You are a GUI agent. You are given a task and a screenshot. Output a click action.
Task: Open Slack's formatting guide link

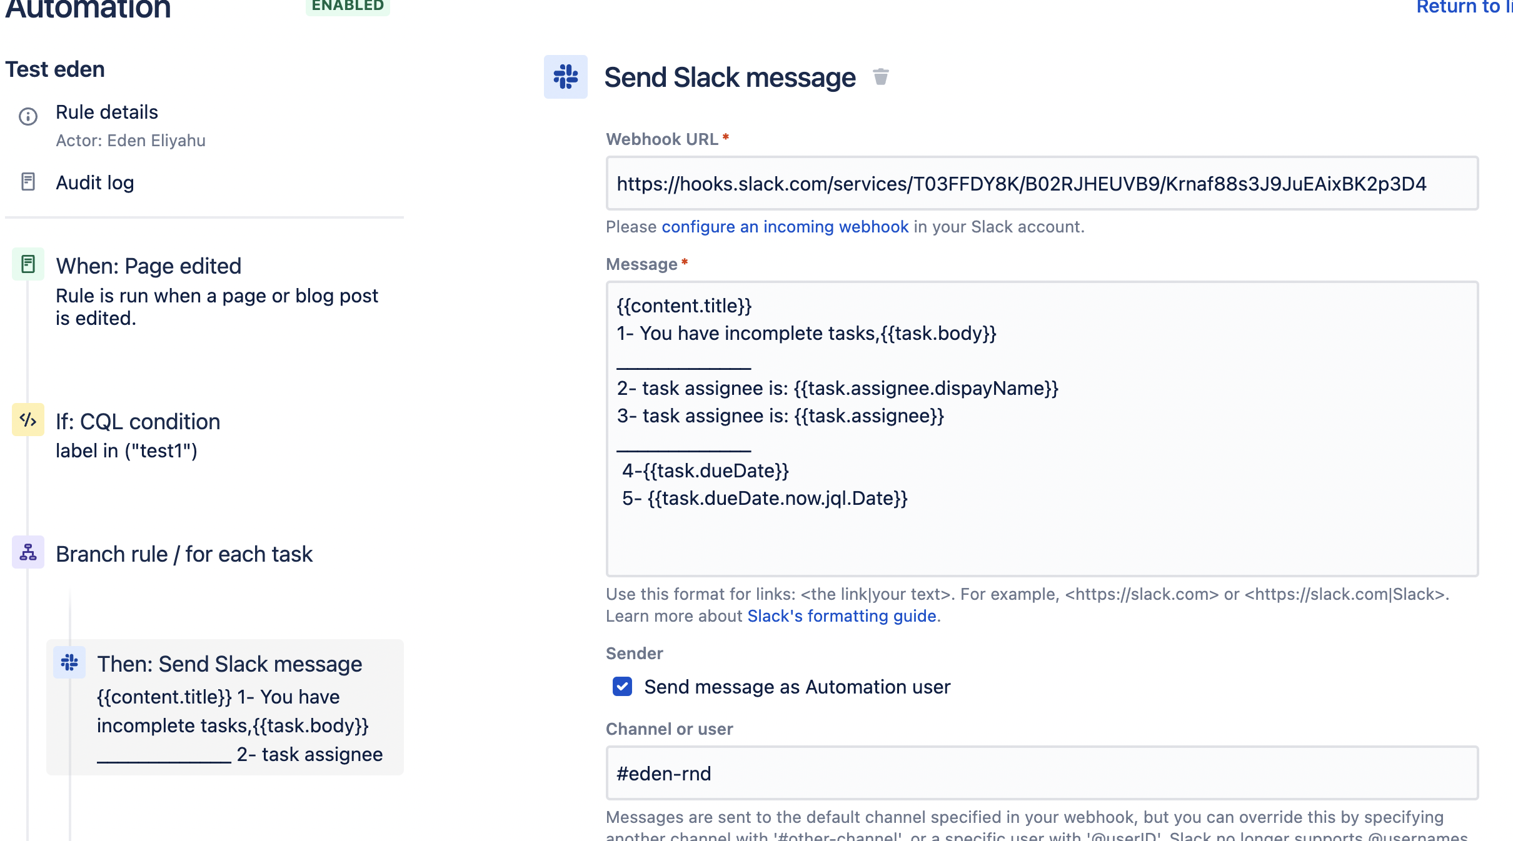point(842,616)
